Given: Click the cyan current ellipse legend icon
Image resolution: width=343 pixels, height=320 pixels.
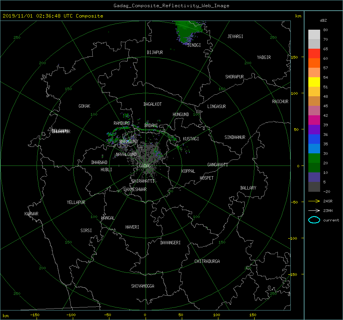Looking at the screenshot, I should coord(314,220).
